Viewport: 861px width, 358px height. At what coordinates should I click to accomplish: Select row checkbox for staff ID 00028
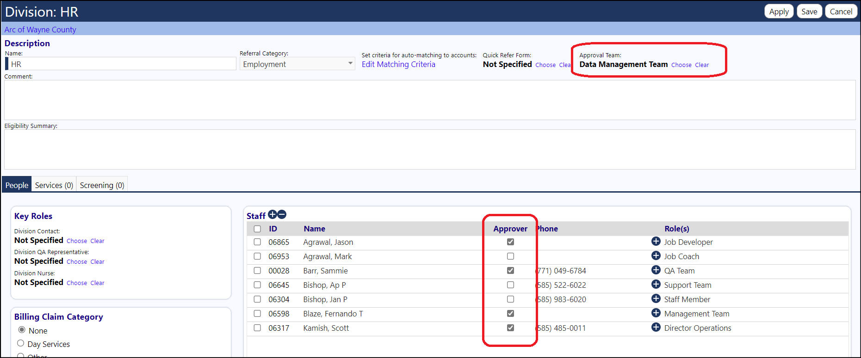257,270
